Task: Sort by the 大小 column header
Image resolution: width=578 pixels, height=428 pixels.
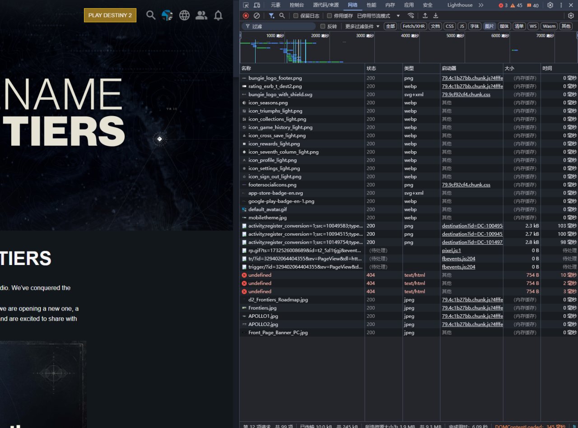Action: (x=522, y=68)
